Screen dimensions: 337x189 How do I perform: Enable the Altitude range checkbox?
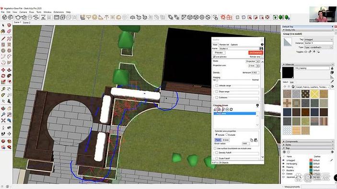tap(217, 85)
